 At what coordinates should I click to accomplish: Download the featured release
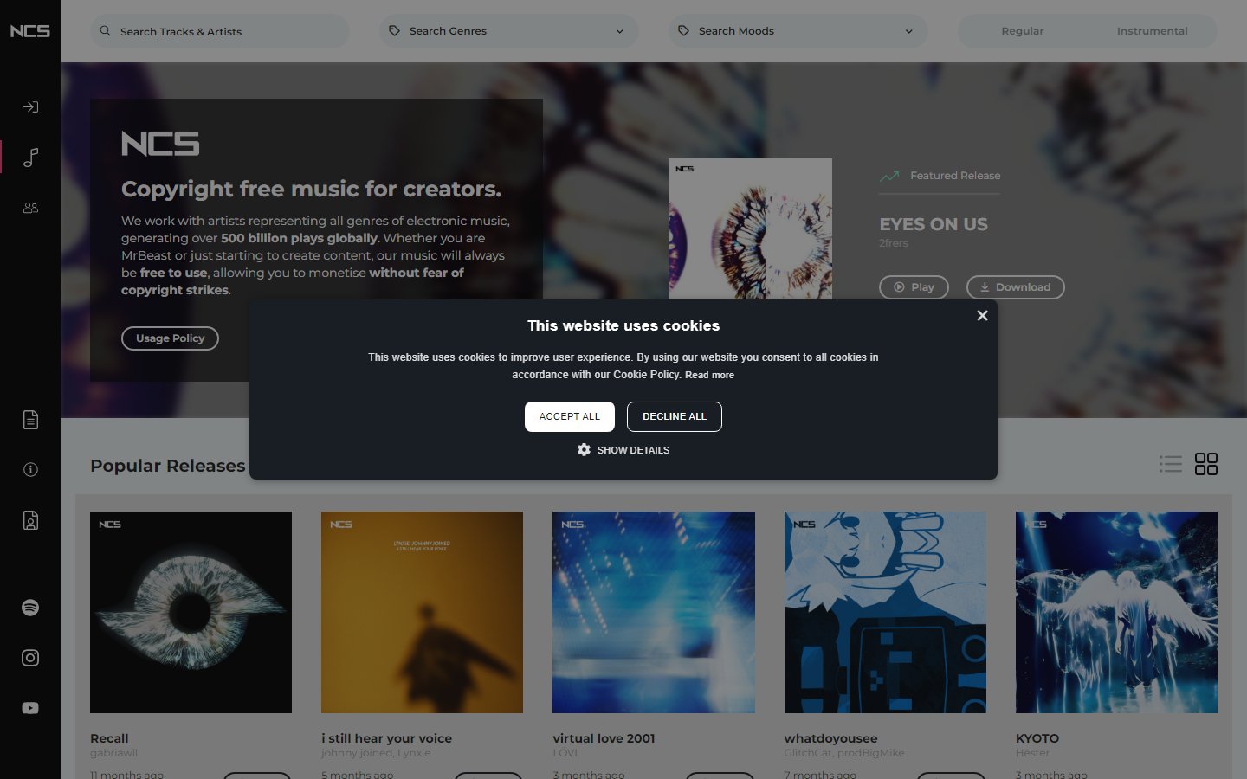click(x=1015, y=287)
